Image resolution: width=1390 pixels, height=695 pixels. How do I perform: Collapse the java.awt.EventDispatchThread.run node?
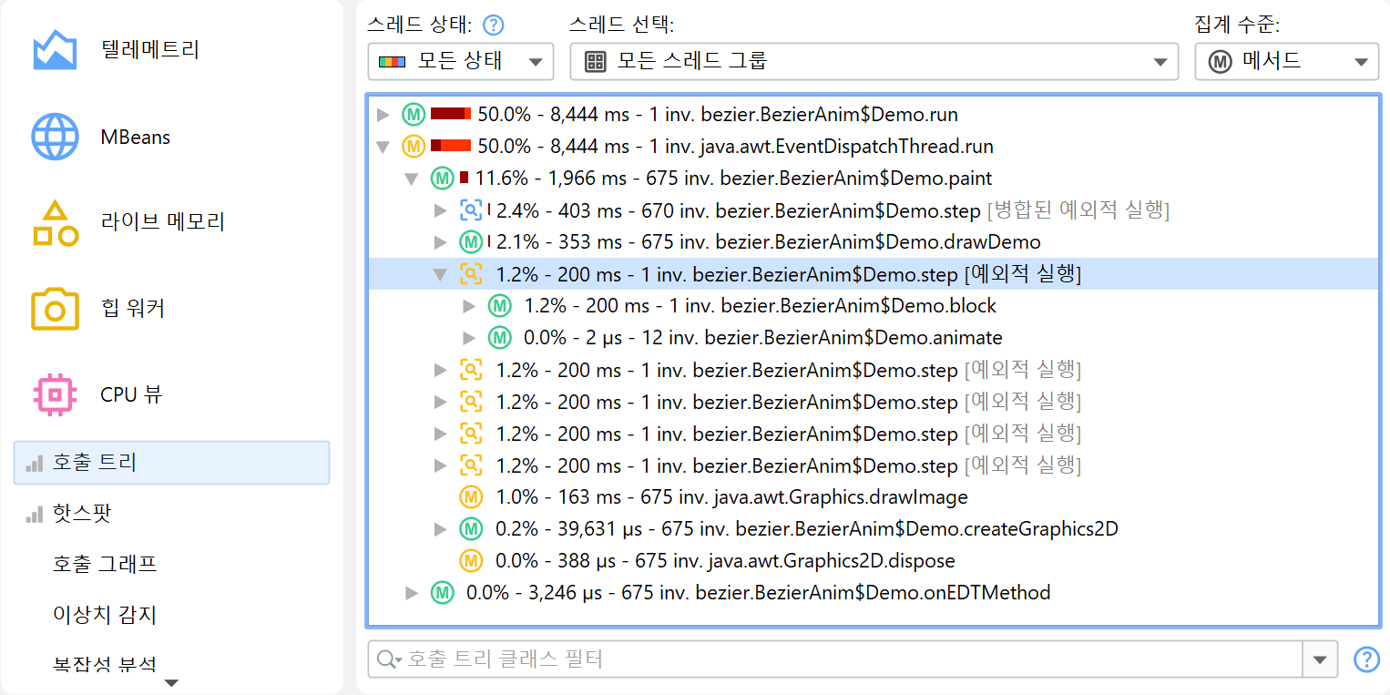(383, 147)
